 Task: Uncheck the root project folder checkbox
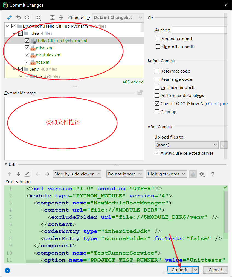(x=14, y=26)
